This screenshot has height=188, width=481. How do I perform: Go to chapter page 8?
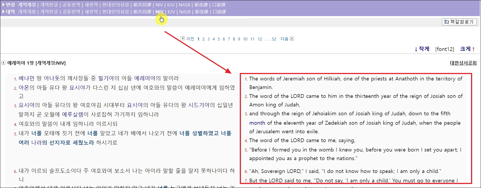click(234, 39)
